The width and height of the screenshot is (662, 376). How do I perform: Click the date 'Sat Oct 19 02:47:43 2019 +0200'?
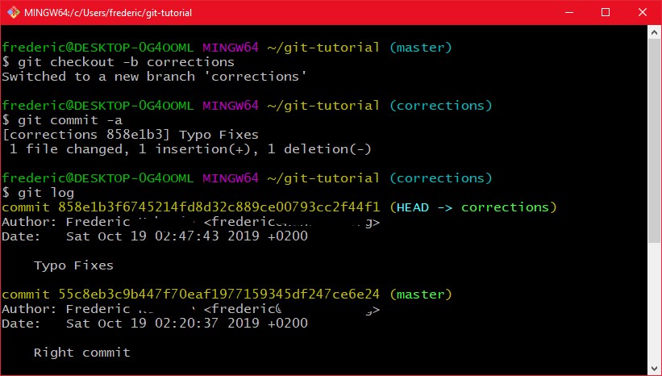click(x=187, y=236)
